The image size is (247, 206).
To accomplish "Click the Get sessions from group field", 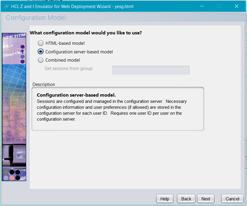I will pos(151,70).
